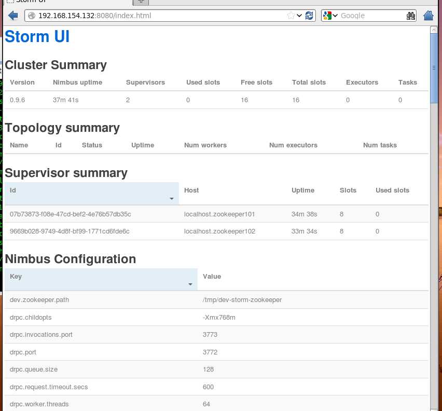
Task: Click the Cluster Summary Supervisors header
Action: [x=145, y=83]
